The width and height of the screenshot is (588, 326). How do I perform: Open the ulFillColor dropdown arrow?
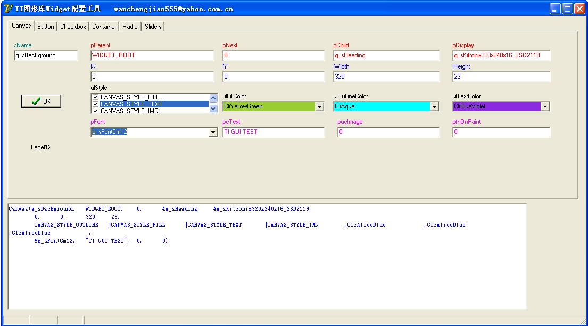coord(319,106)
